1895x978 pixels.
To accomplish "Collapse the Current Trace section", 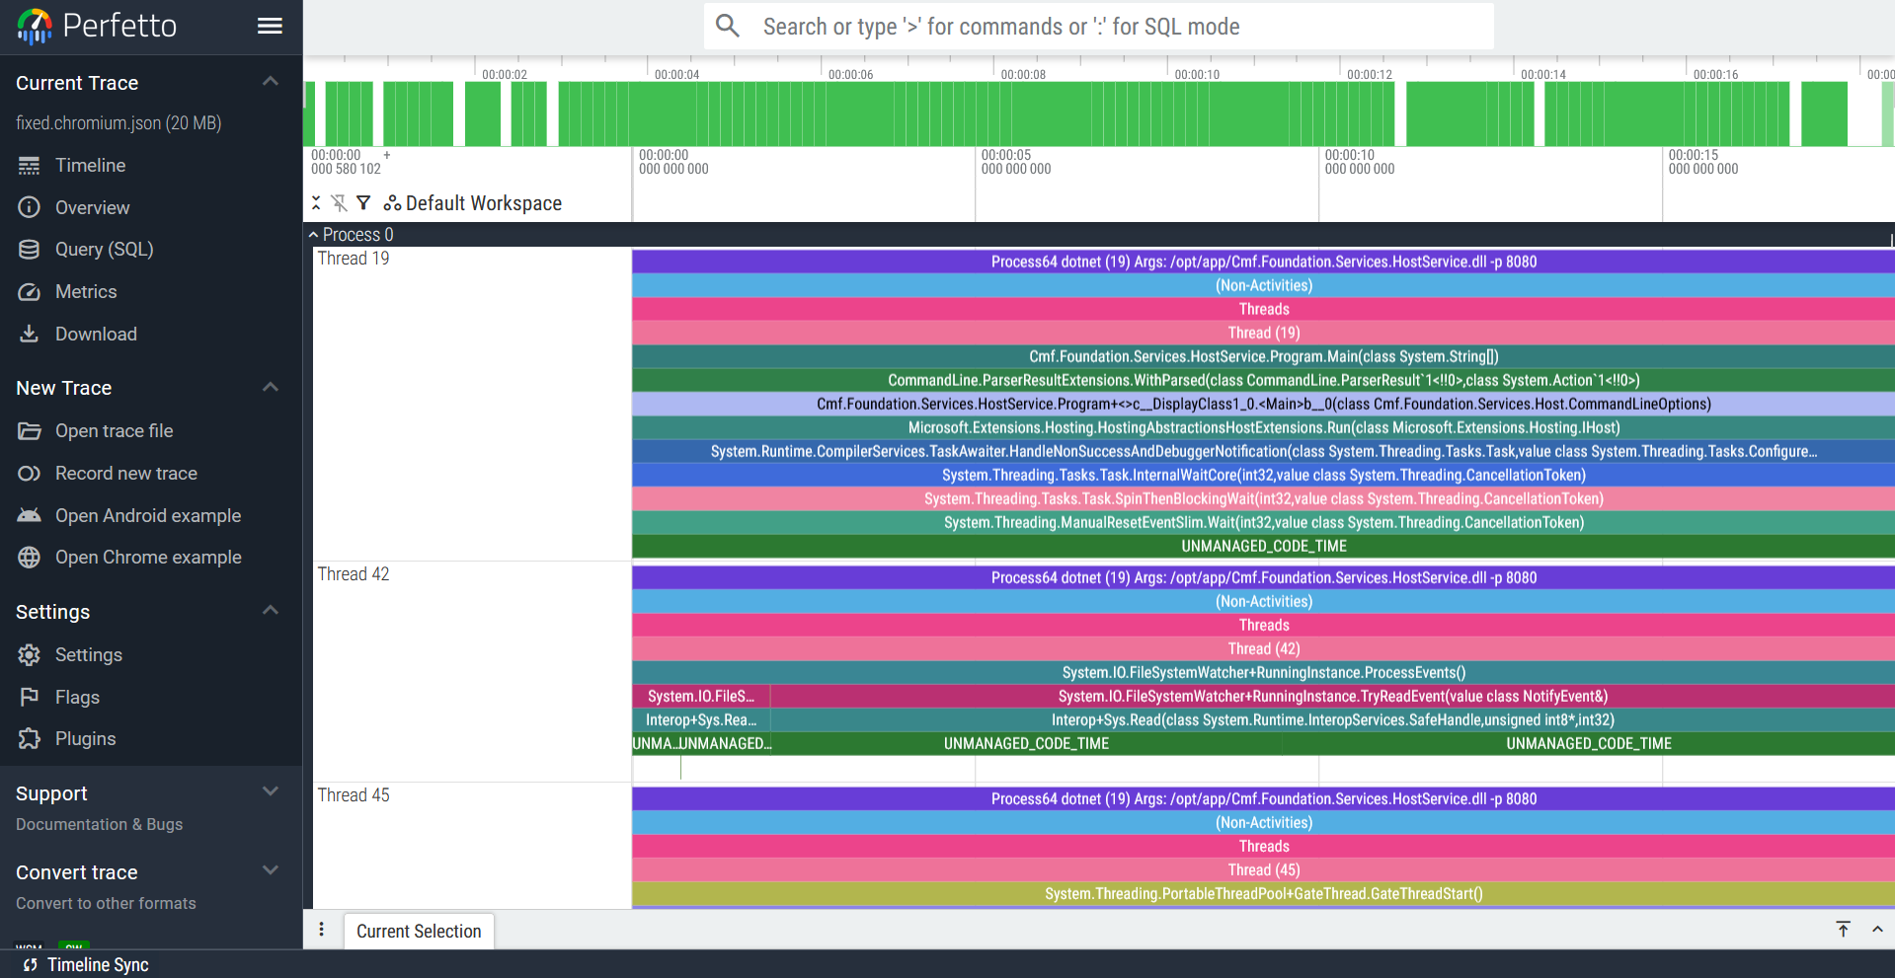I will point(270,82).
